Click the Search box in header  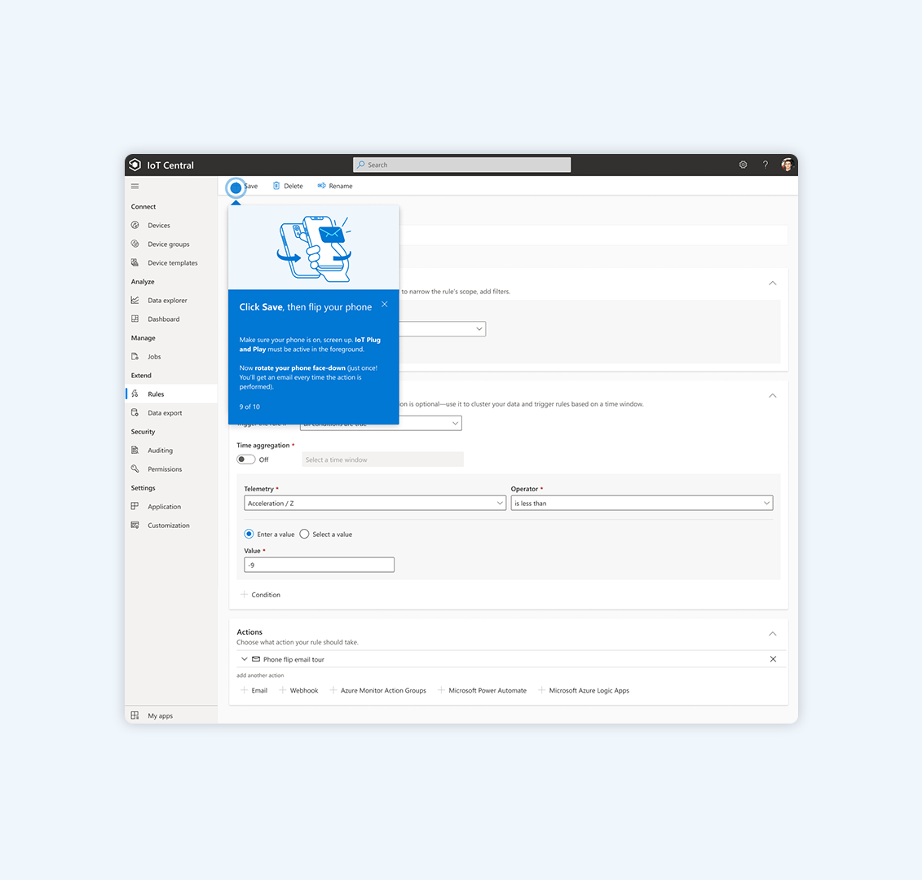click(x=461, y=165)
